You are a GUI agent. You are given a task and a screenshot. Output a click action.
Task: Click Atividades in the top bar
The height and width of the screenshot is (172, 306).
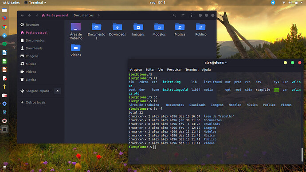[11, 3]
